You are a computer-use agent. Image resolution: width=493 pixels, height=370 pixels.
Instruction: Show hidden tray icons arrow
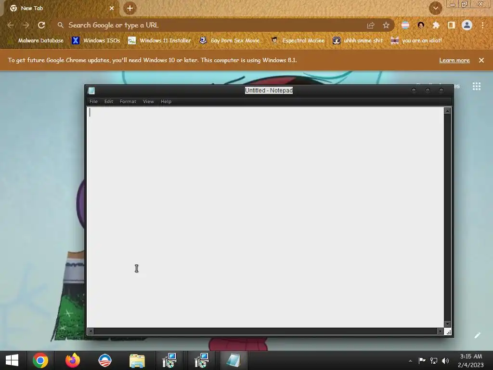tap(410, 361)
